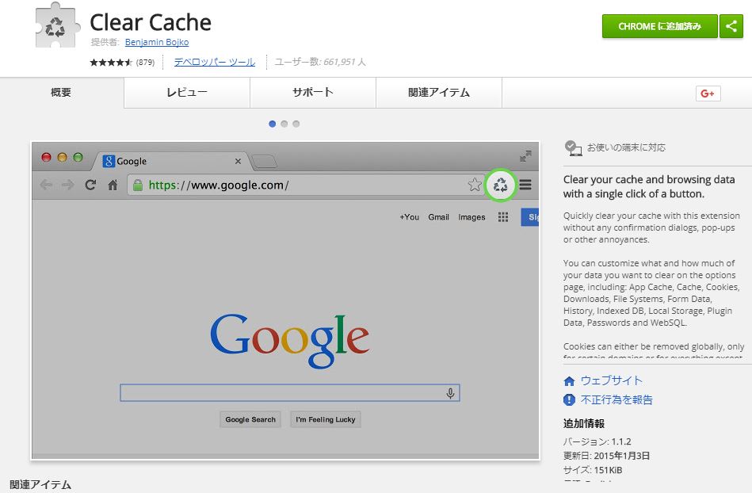This screenshot has width=752, height=493.
Task: Click the I'm Feeling Lucky button
Action: coord(326,419)
